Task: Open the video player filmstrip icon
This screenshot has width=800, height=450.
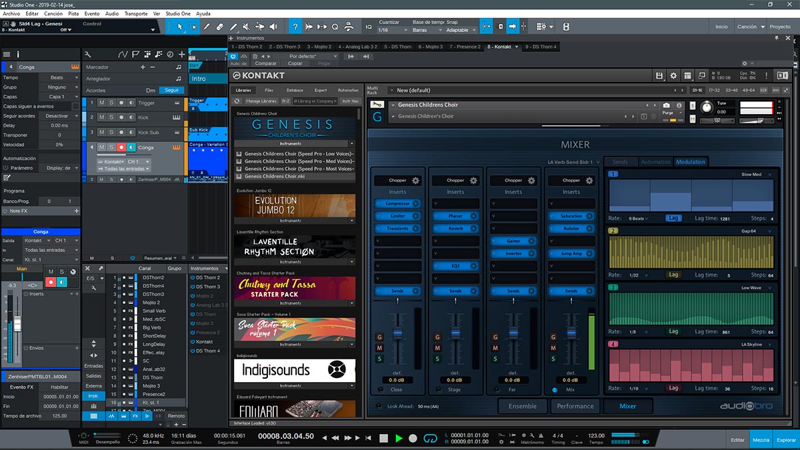Action: point(566,27)
